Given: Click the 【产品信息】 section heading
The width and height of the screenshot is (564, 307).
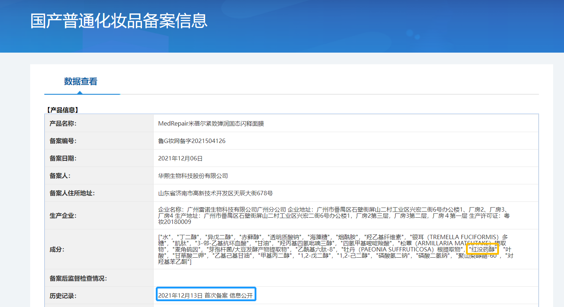Looking at the screenshot, I should pos(62,110).
